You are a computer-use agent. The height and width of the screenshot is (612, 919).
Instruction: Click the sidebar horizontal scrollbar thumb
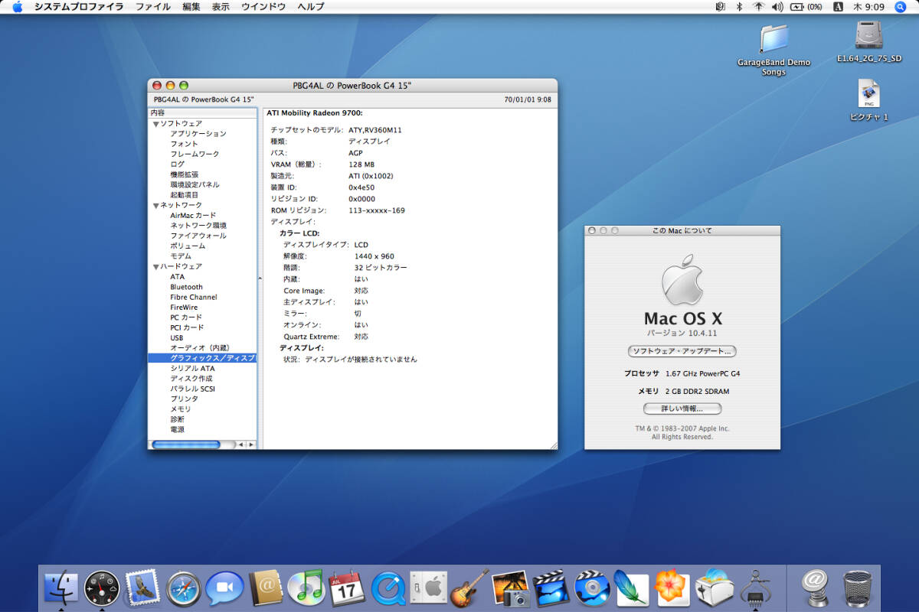186,444
